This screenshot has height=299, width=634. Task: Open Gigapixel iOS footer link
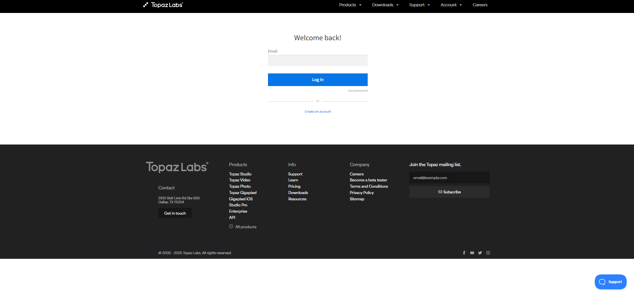coord(241,199)
